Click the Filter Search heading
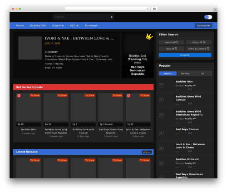 [168, 34]
